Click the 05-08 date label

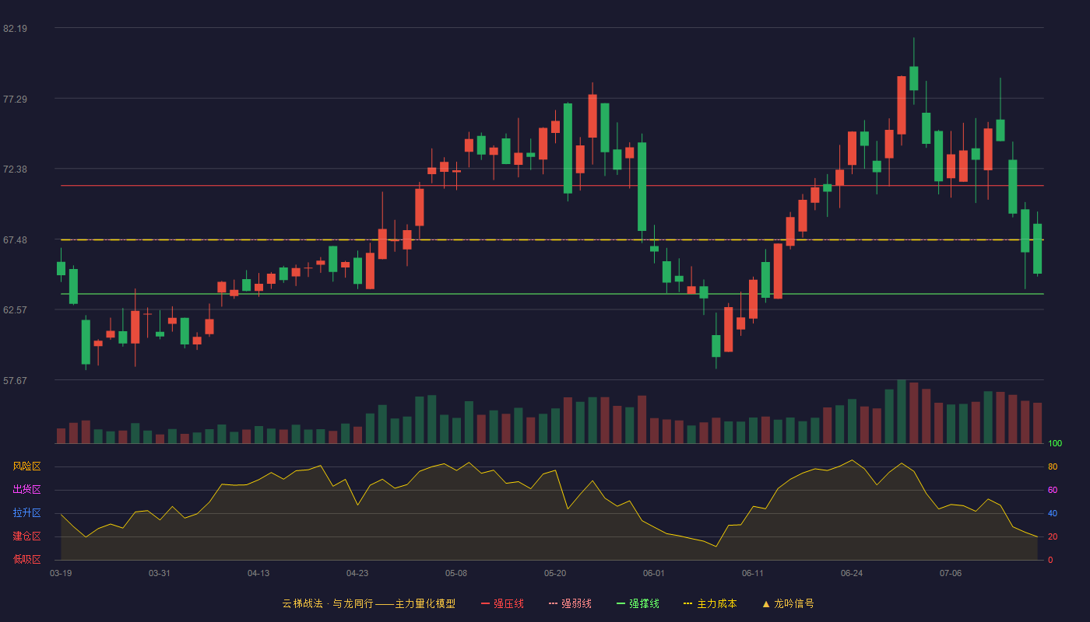(456, 573)
